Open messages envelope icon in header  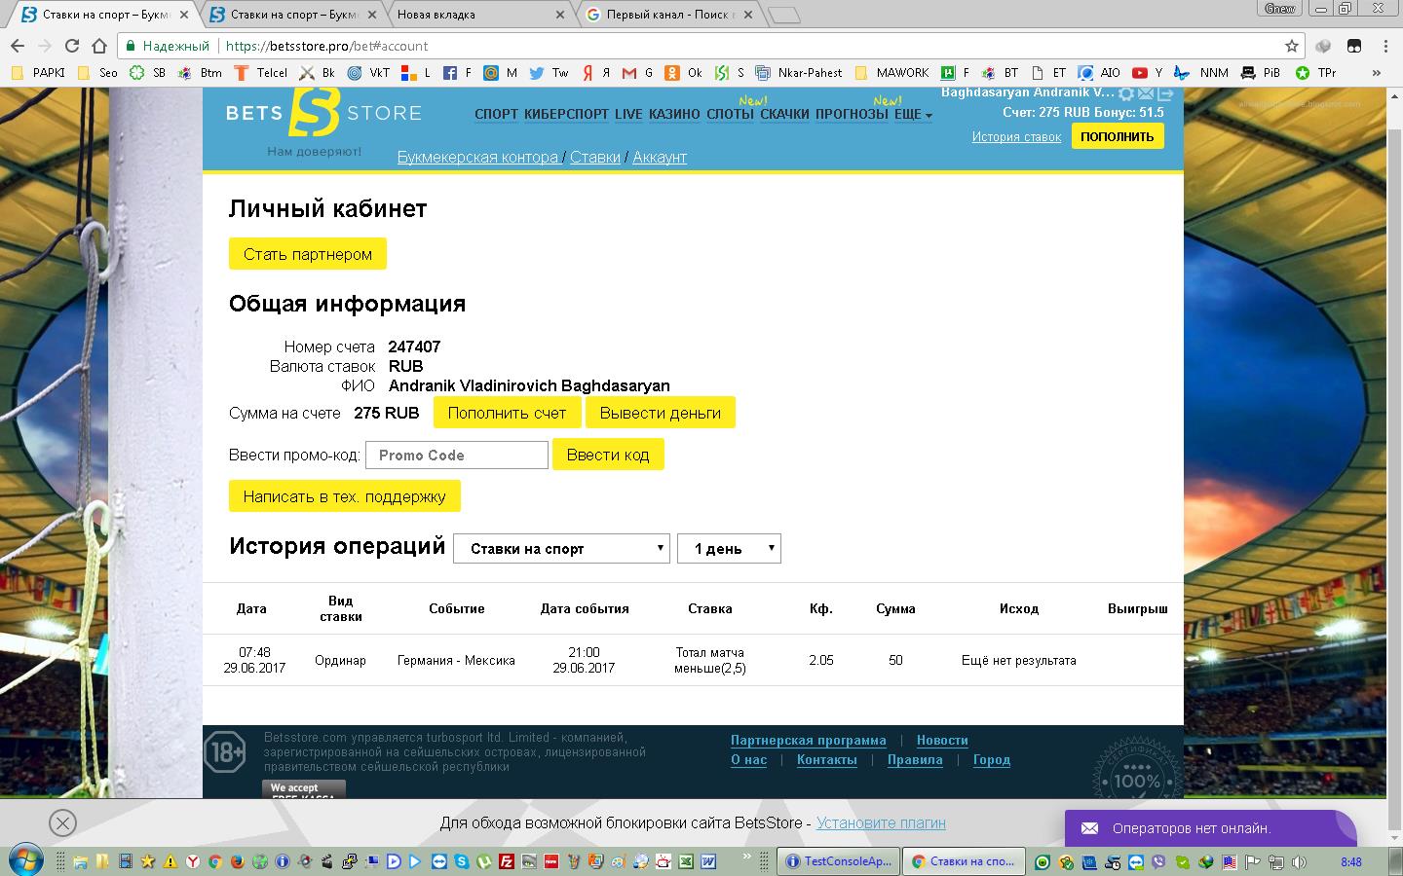pos(1146,94)
